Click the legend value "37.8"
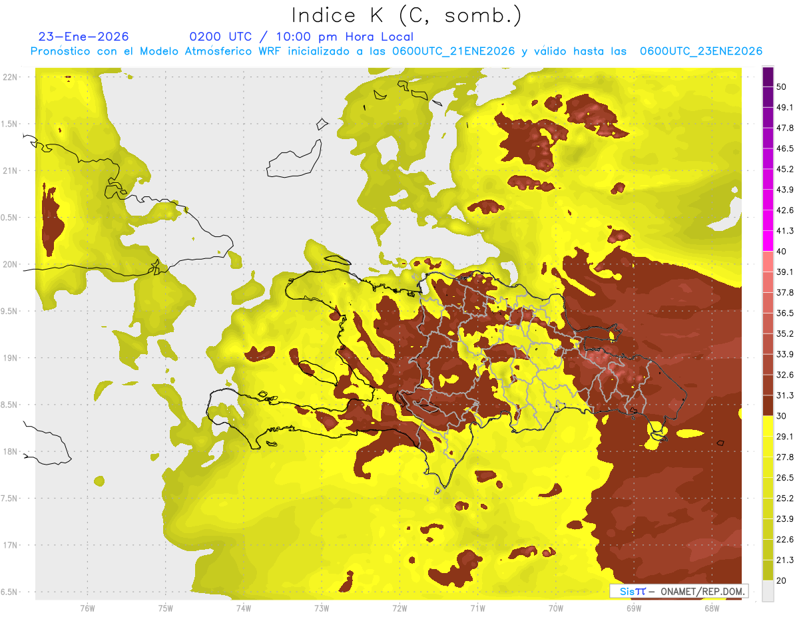The width and height of the screenshot is (799, 617). pos(785,293)
